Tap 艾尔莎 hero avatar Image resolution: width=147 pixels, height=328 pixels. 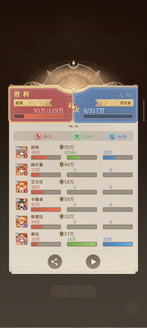(21, 186)
